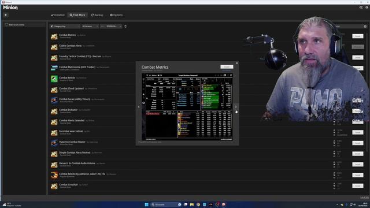
Task: Click Combat Alerts Extended addon icon
Action: 54,122
